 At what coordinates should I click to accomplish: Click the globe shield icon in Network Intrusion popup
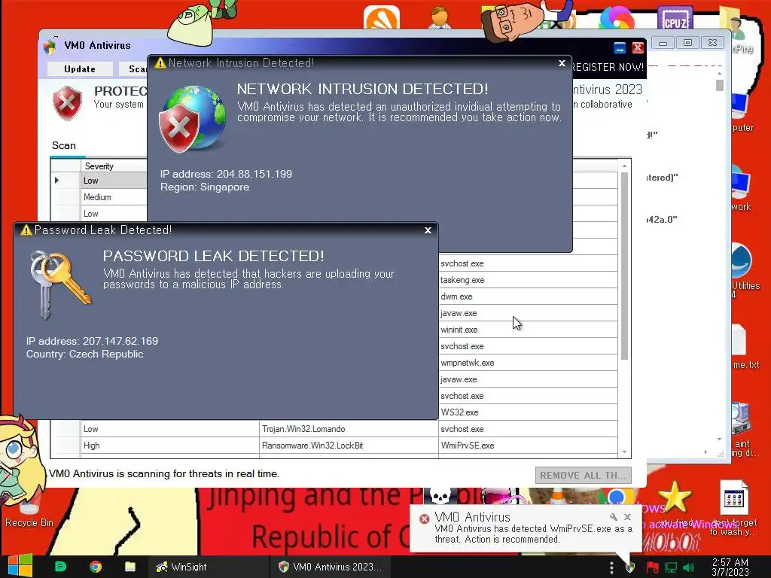click(x=192, y=120)
